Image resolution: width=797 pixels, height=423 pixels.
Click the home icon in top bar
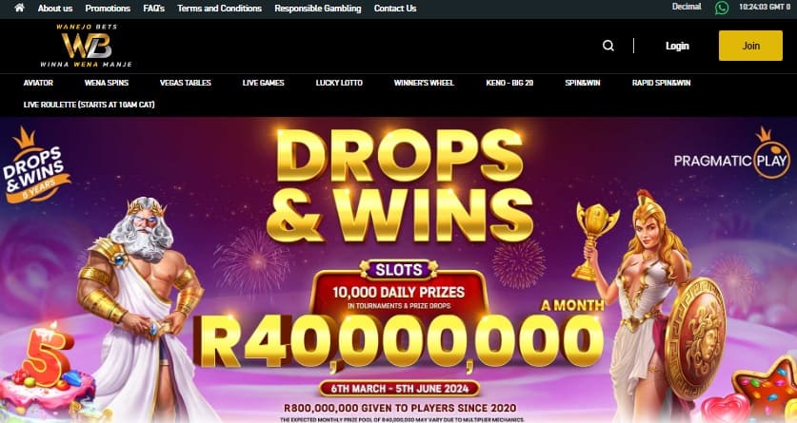(19, 9)
